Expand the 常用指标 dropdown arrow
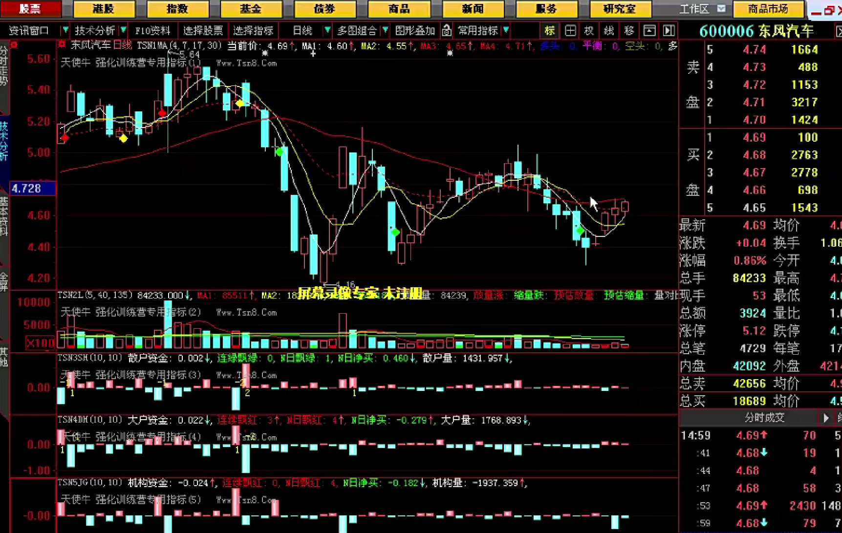842x533 pixels. coord(506,31)
